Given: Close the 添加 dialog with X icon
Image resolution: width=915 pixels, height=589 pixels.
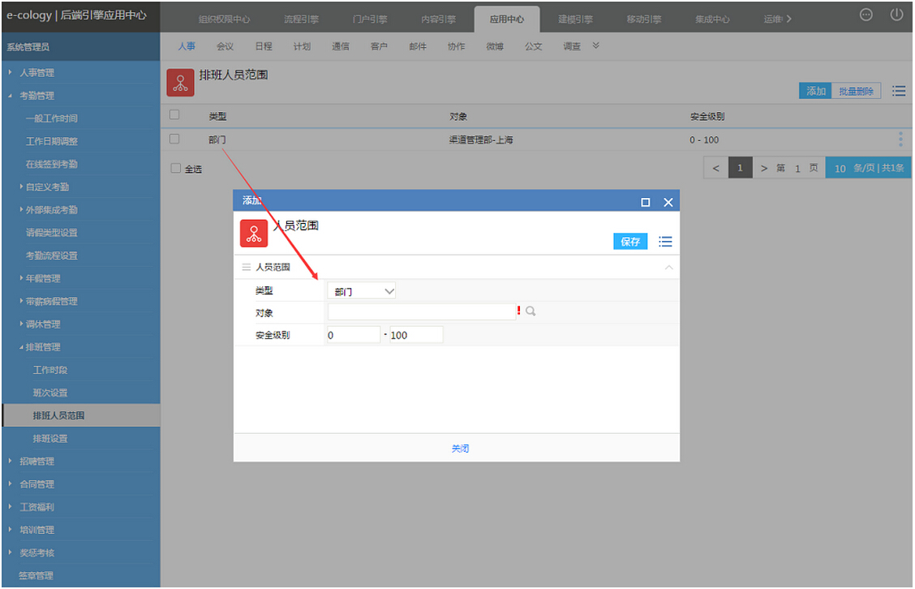Looking at the screenshot, I should [x=668, y=202].
